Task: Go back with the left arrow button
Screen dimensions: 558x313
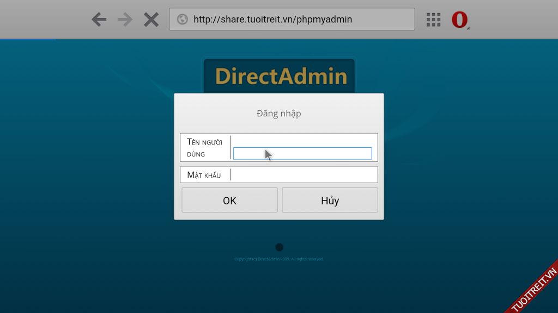Action: [99, 20]
